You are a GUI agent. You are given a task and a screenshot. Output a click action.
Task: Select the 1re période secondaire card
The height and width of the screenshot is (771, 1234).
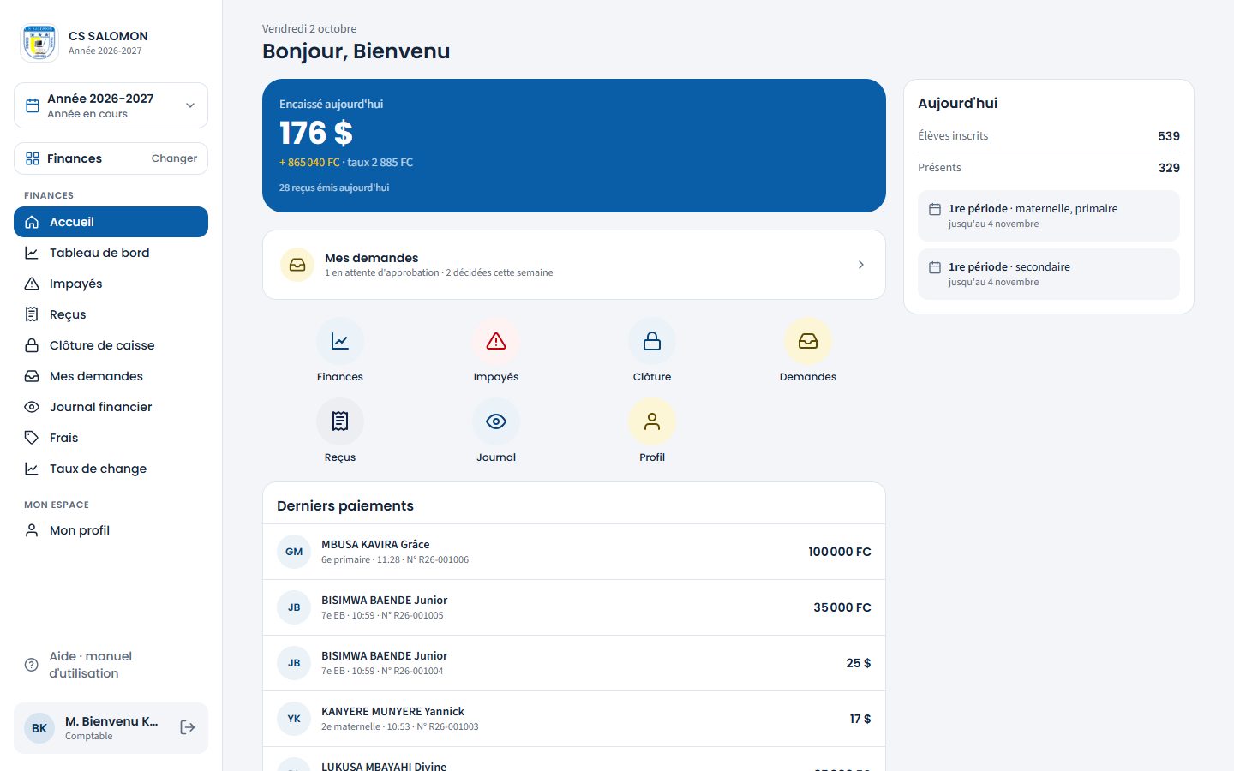[1049, 274]
